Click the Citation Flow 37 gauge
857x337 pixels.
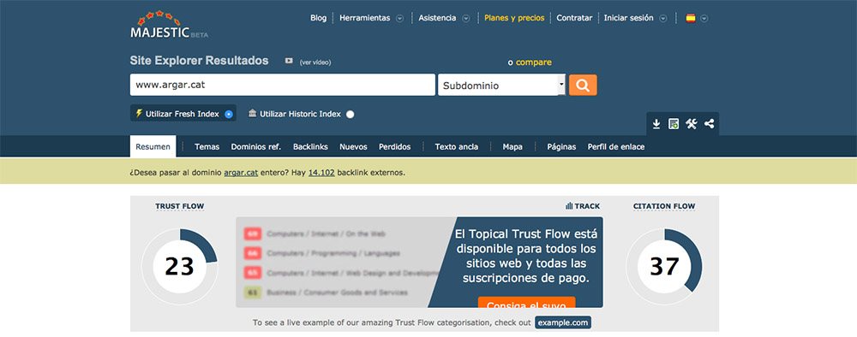664,266
